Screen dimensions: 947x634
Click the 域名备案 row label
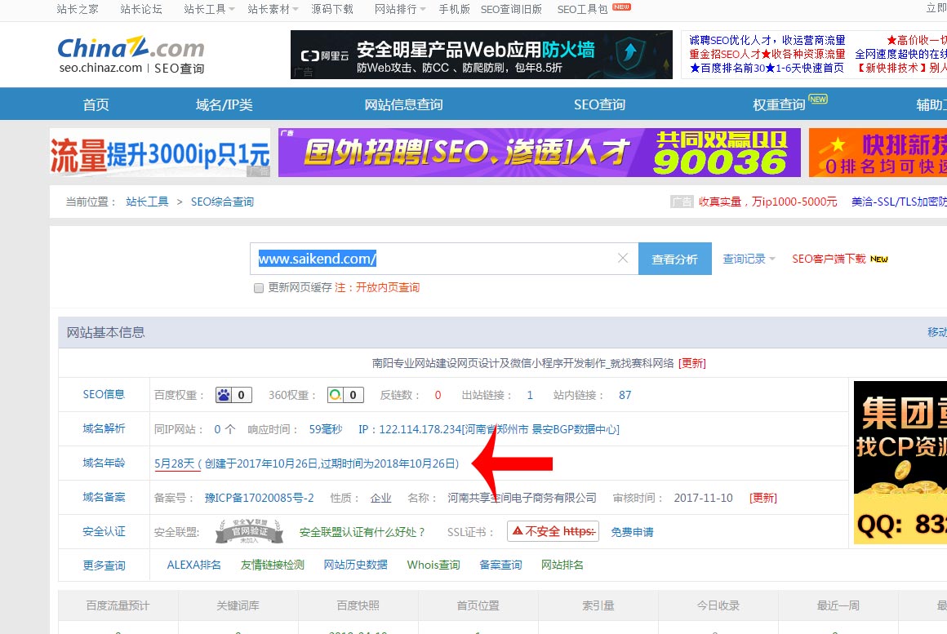104,498
